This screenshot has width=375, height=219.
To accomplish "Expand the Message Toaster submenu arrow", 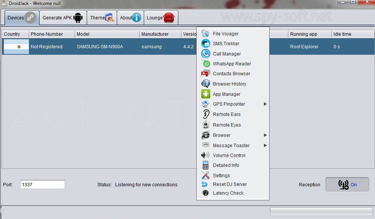I will 265,146.
